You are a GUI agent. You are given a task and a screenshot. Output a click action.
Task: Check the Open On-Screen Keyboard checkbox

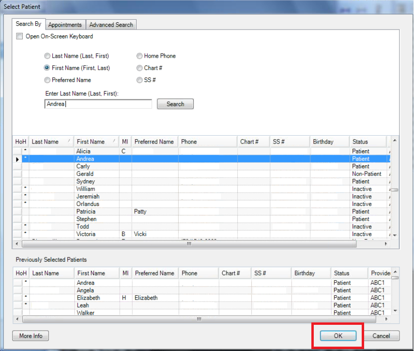tap(19, 36)
